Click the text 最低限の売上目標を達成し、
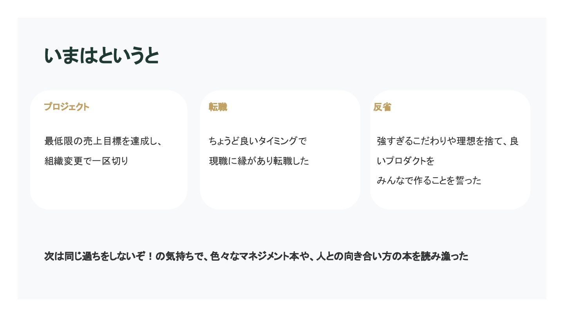 point(103,141)
